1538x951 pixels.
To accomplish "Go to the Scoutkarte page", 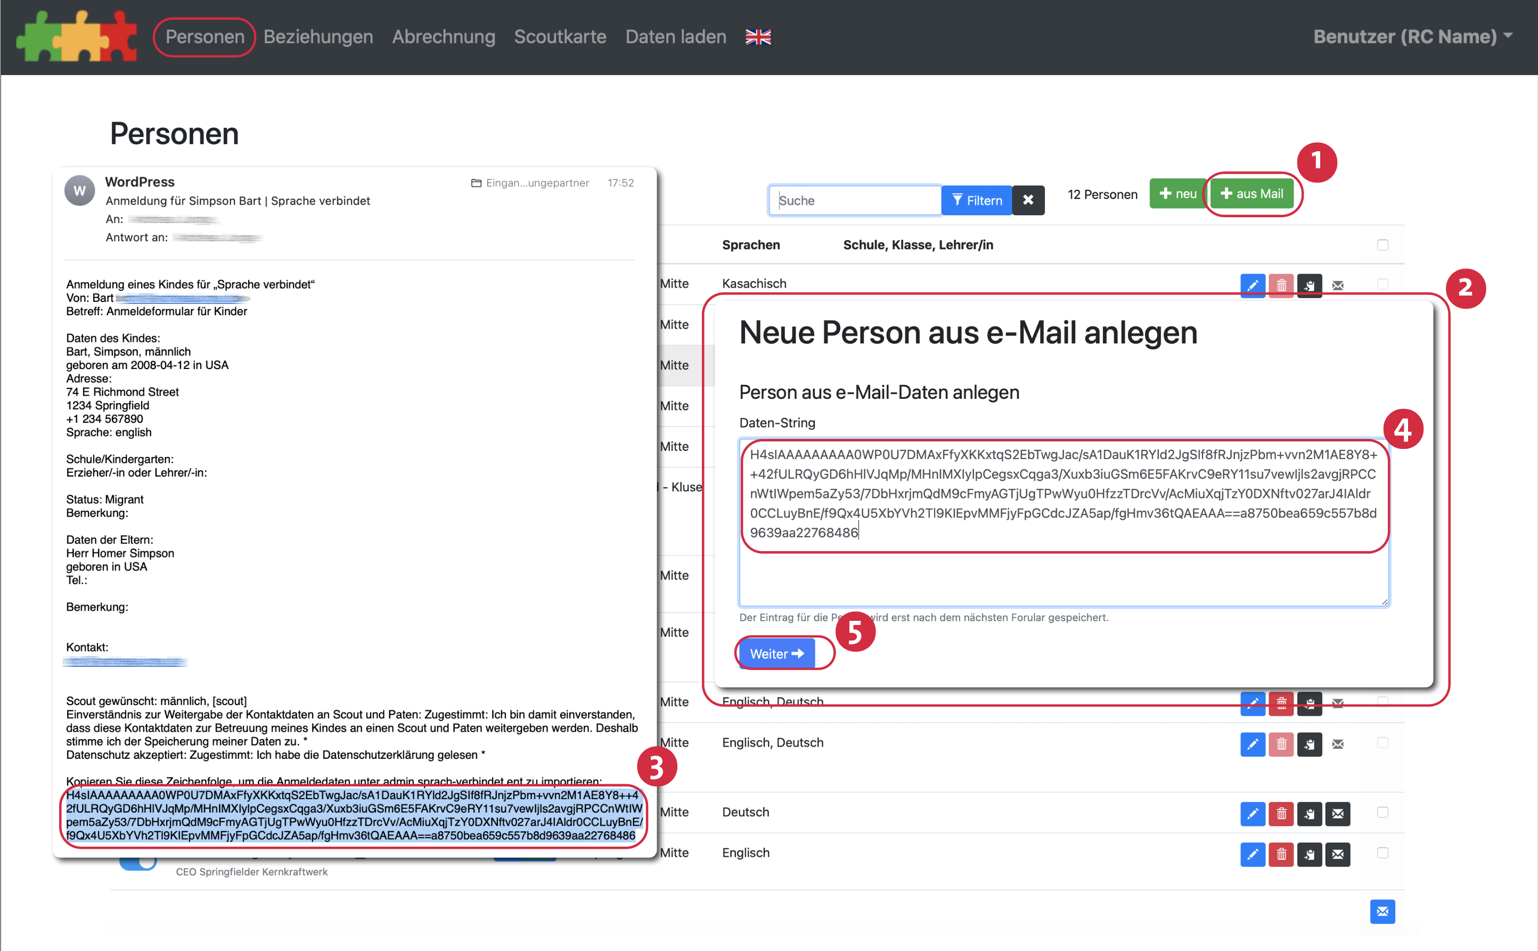I will coord(560,37).
